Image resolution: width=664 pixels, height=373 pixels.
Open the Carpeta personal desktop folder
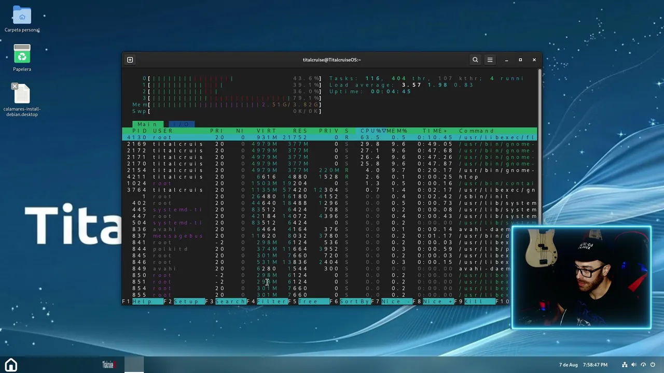point(22,20)
